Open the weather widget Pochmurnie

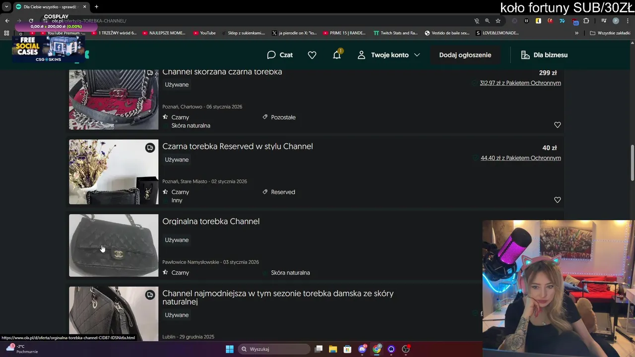[x=22, y=349]
